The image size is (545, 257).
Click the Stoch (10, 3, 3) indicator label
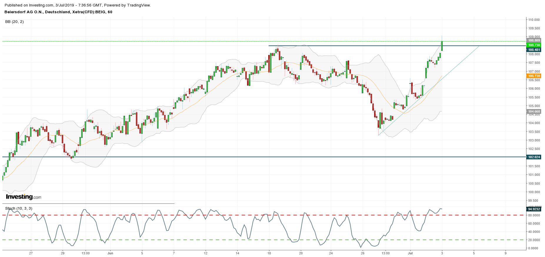19,208
